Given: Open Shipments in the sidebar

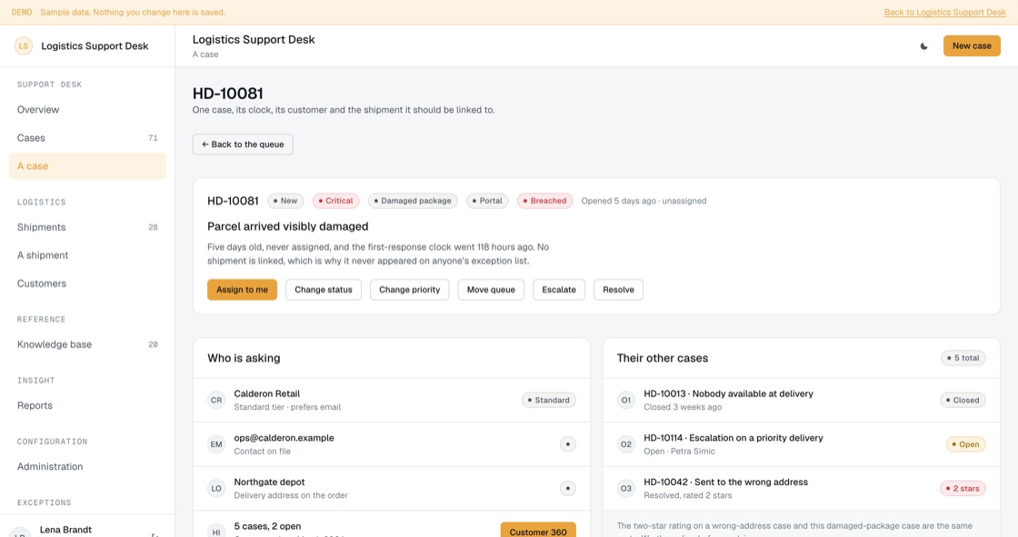Looking at the screenshot, I should pos(87,227).
